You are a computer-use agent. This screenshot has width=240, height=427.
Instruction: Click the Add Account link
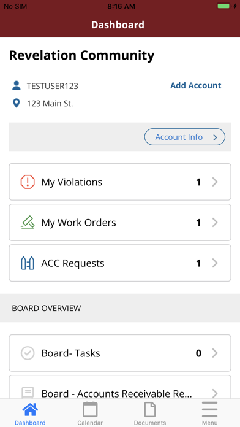click(196, 85)
